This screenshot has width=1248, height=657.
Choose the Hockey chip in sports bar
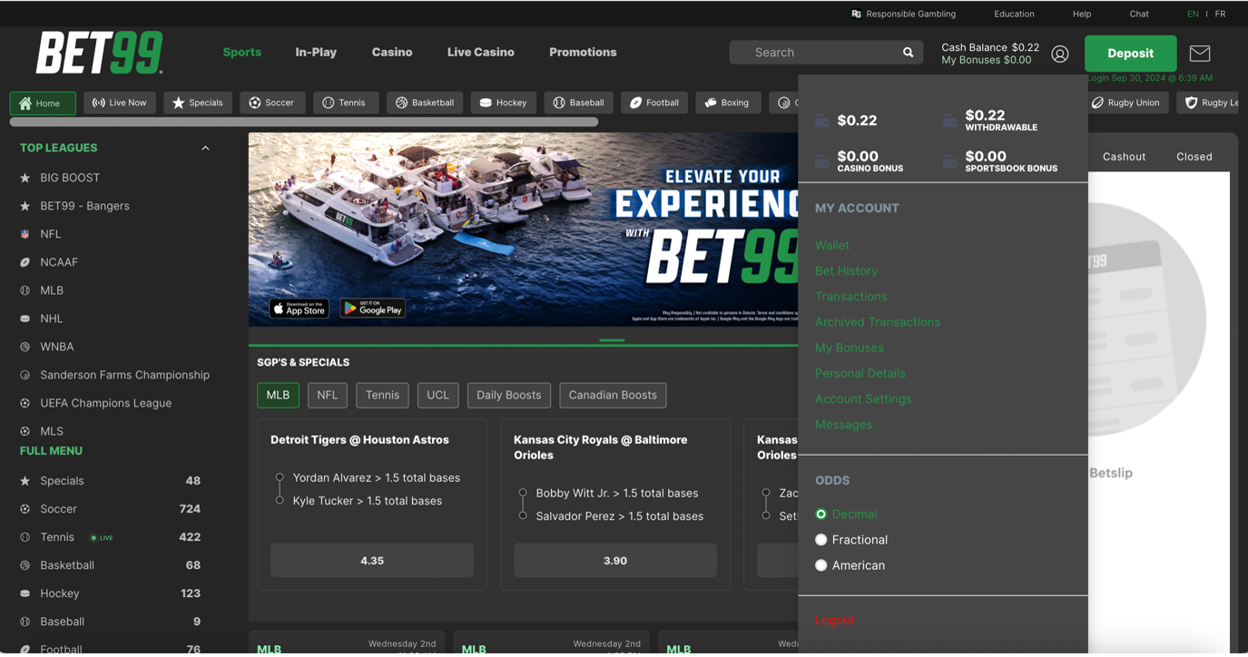coord(504,103)
